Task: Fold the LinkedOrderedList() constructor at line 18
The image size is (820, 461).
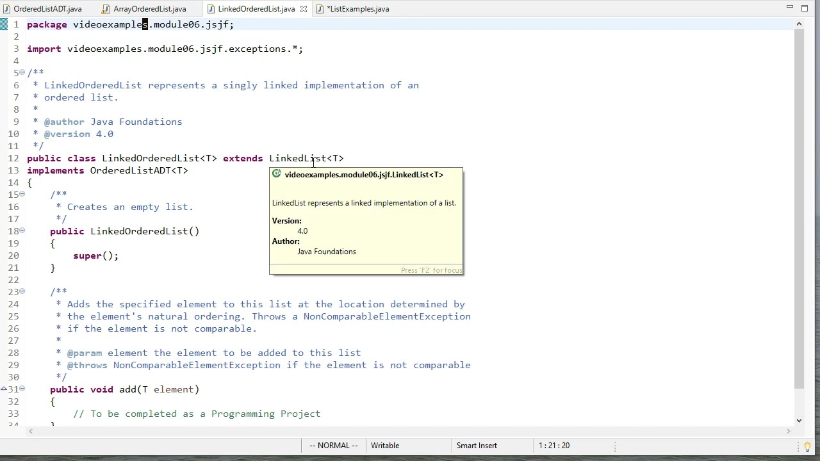Action: click(x=22, y=230)
